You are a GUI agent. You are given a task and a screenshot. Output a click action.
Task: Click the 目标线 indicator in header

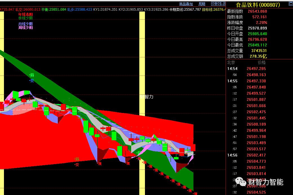point(214,9)
